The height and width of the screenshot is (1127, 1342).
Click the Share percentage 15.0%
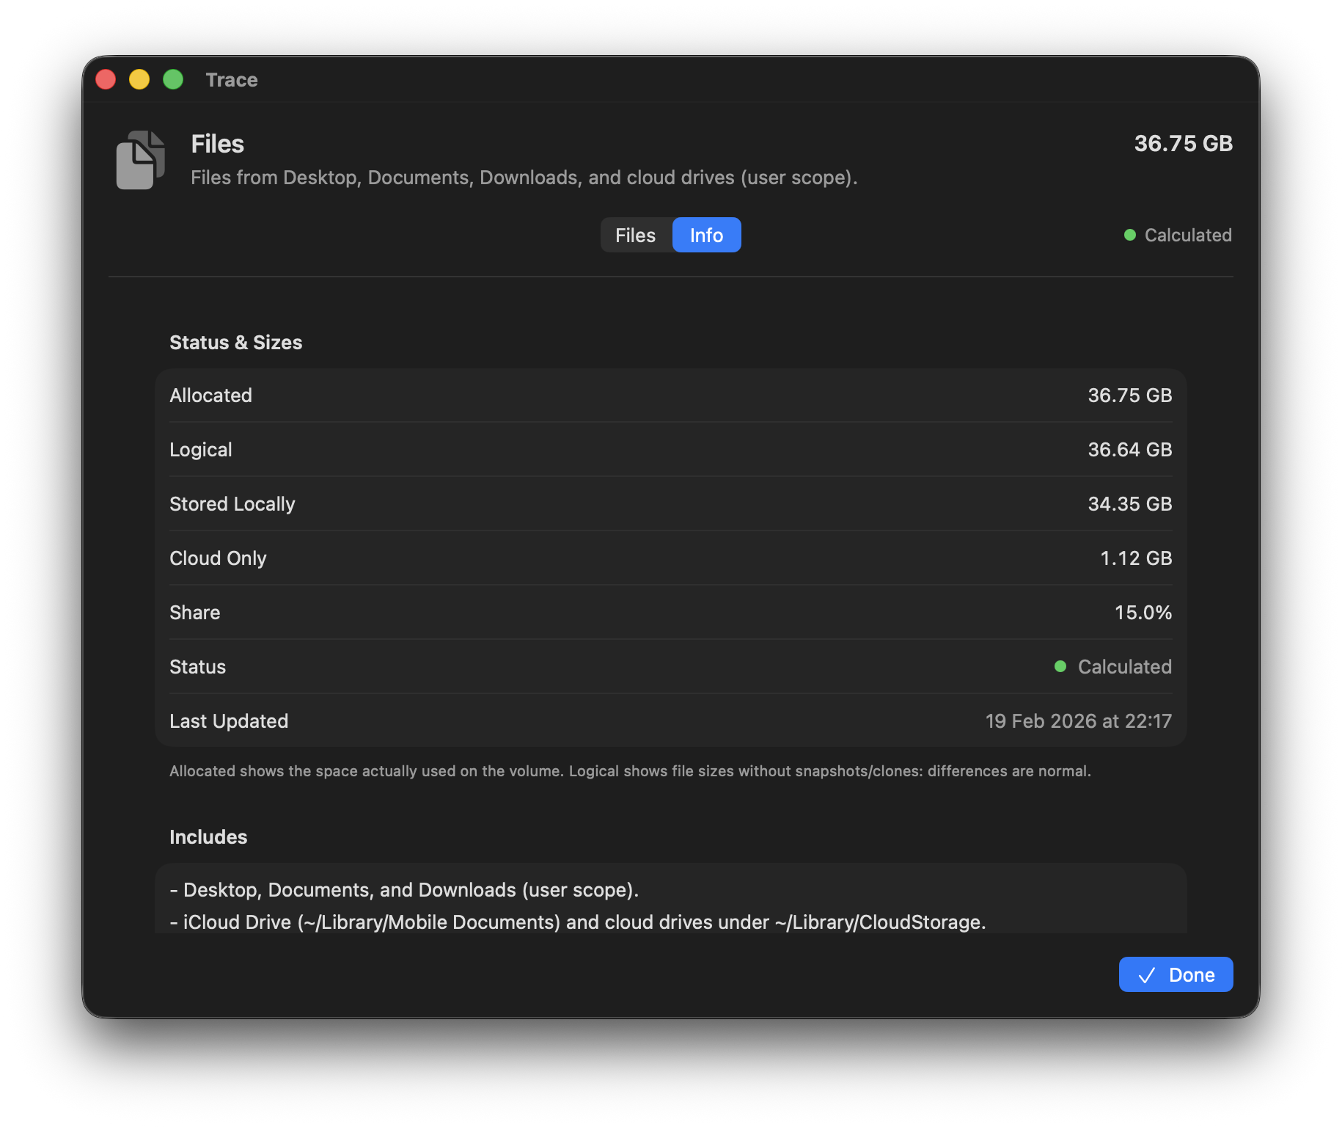1143,613
